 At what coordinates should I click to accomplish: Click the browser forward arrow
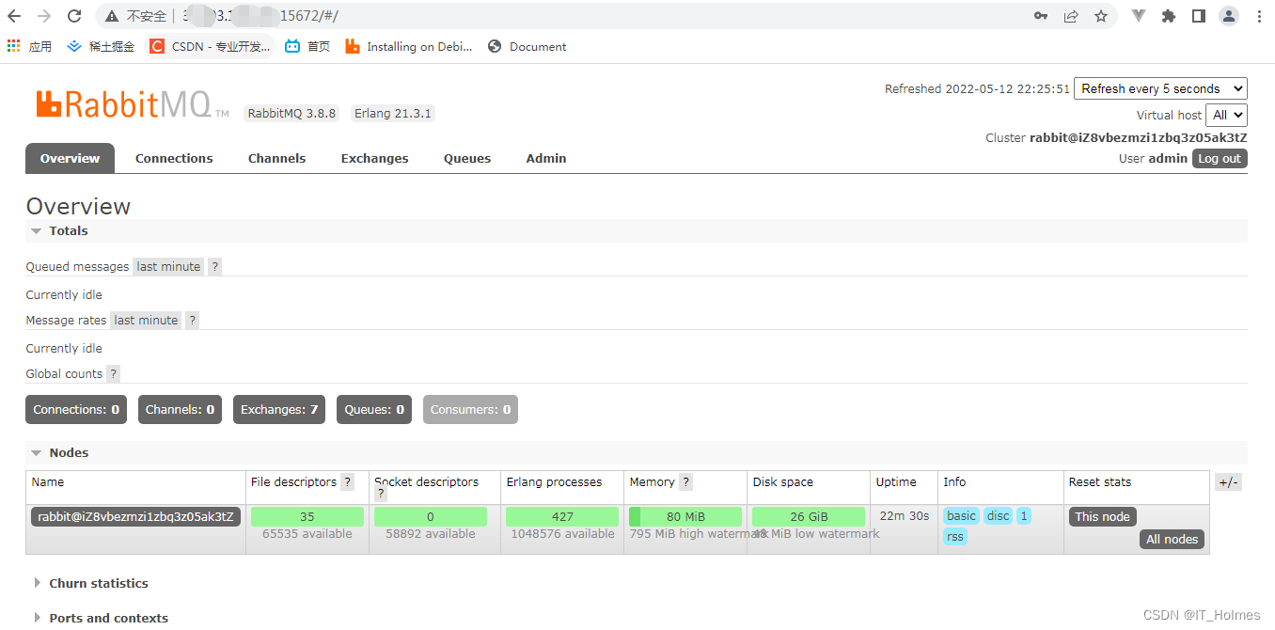click(44, 16)
